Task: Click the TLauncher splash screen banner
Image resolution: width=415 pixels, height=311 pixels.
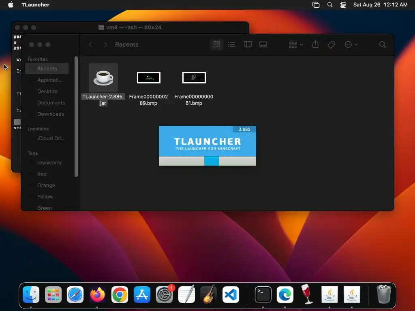Action: click(x=207, y=146)
